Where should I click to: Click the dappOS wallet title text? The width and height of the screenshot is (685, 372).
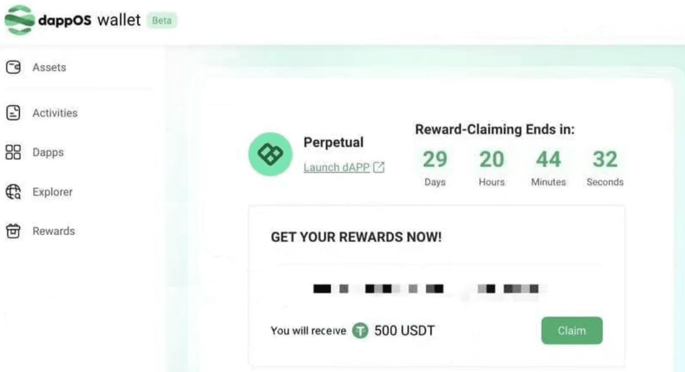click(90, 21)
